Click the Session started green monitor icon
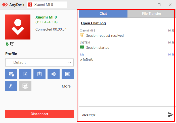This screenshot has height=123, width=176. coord(82,47)
